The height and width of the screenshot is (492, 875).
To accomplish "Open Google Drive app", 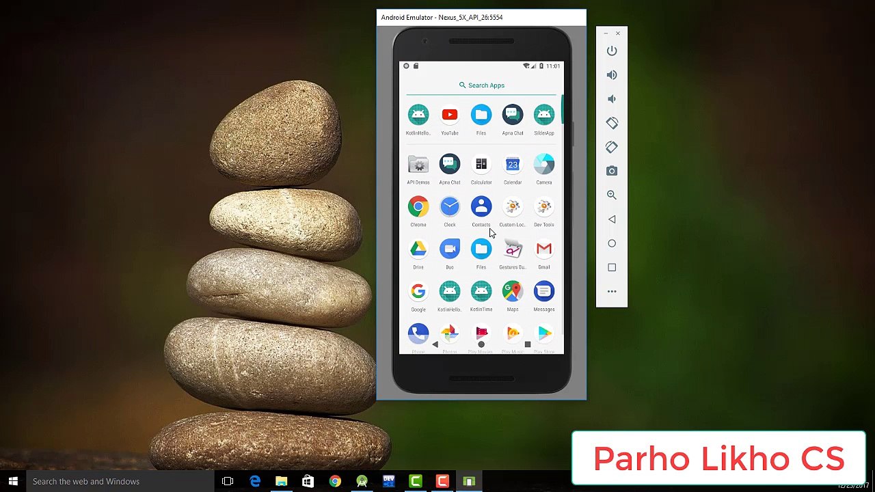I will [418, 249].
